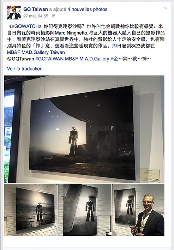Click Voir la traduction

click(25, 69)
